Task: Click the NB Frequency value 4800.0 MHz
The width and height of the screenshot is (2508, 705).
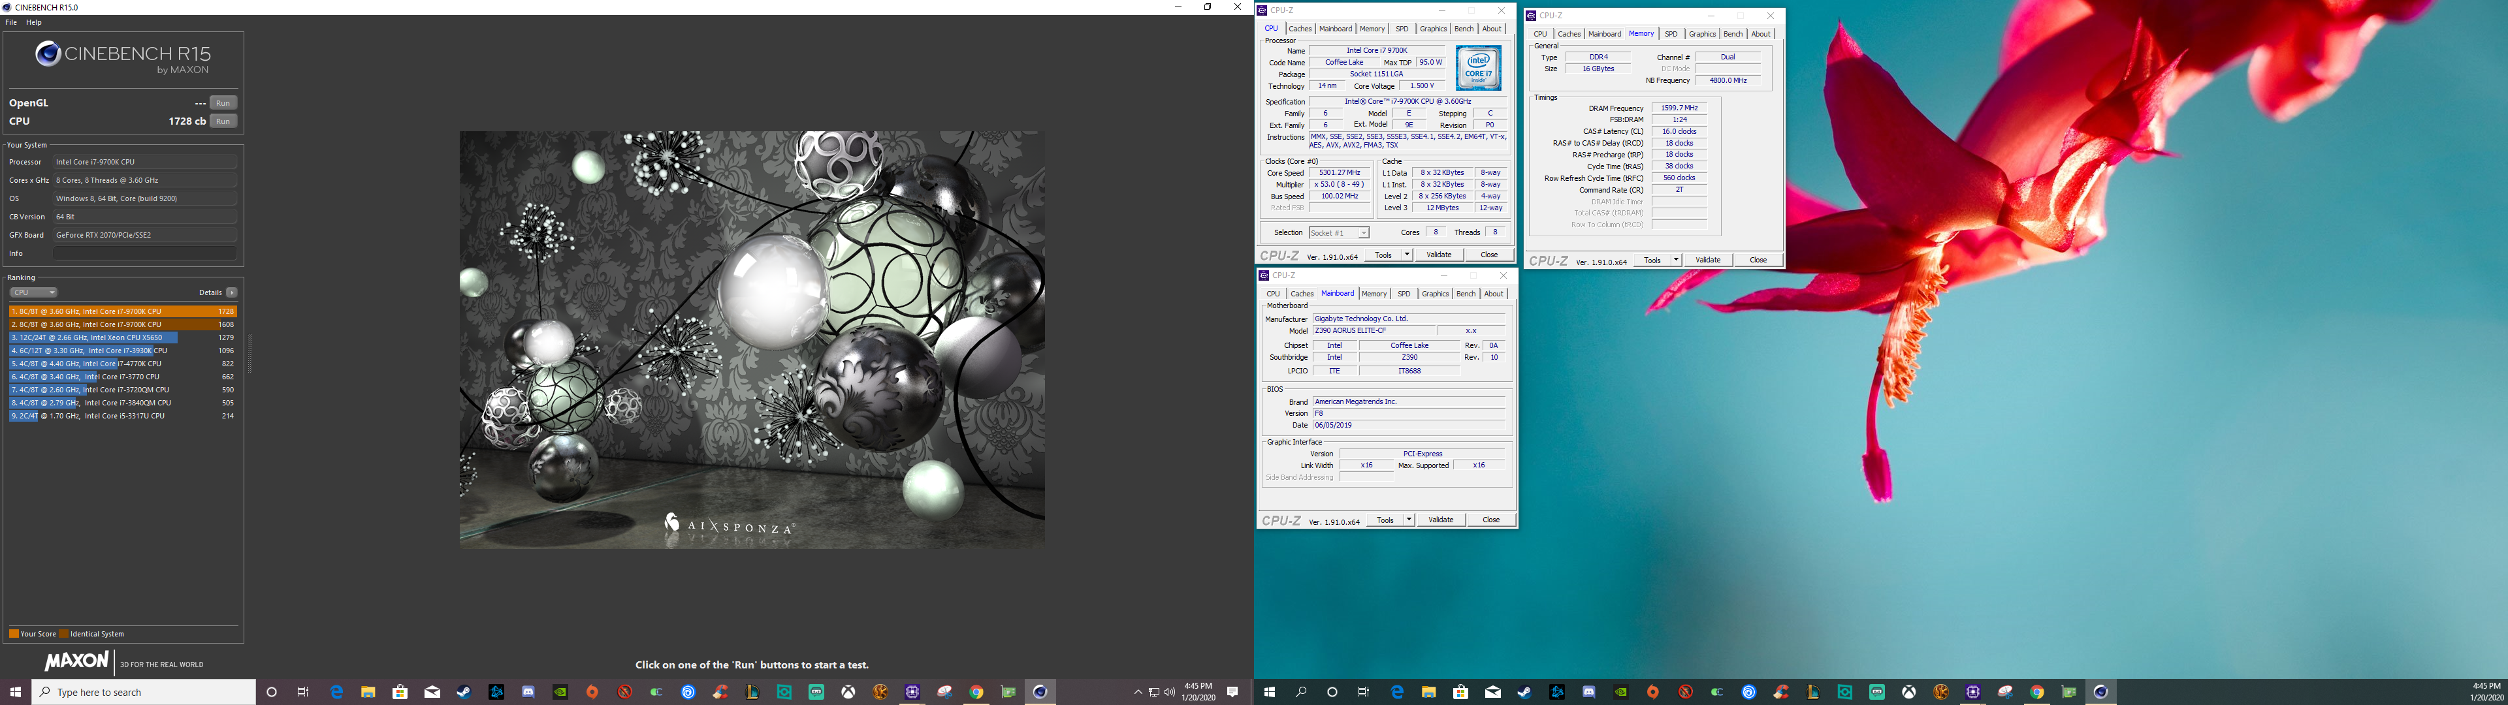Action: [x=1728, y=81]
